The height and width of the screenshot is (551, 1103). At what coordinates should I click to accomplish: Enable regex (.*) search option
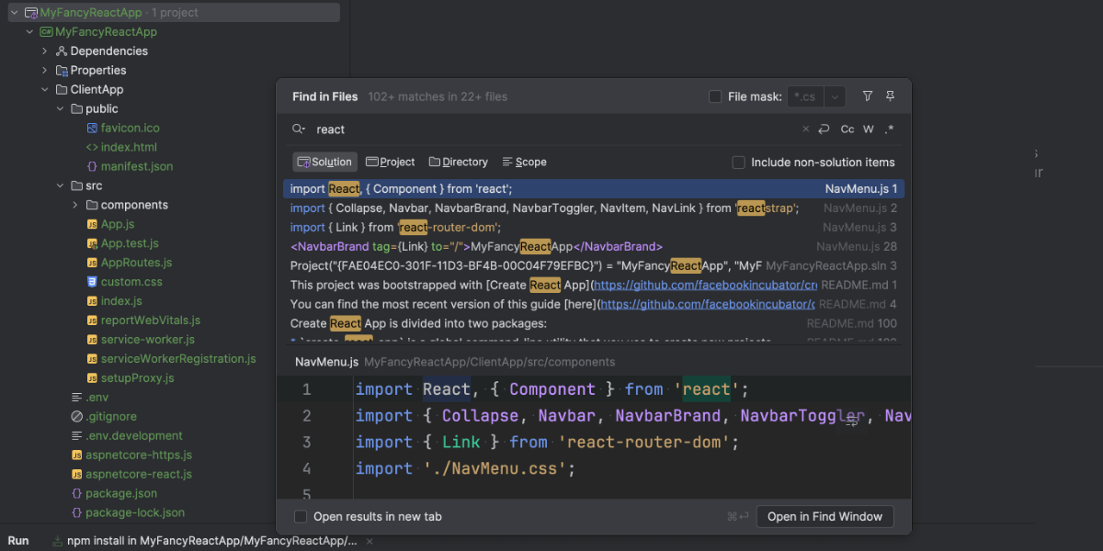890,129
